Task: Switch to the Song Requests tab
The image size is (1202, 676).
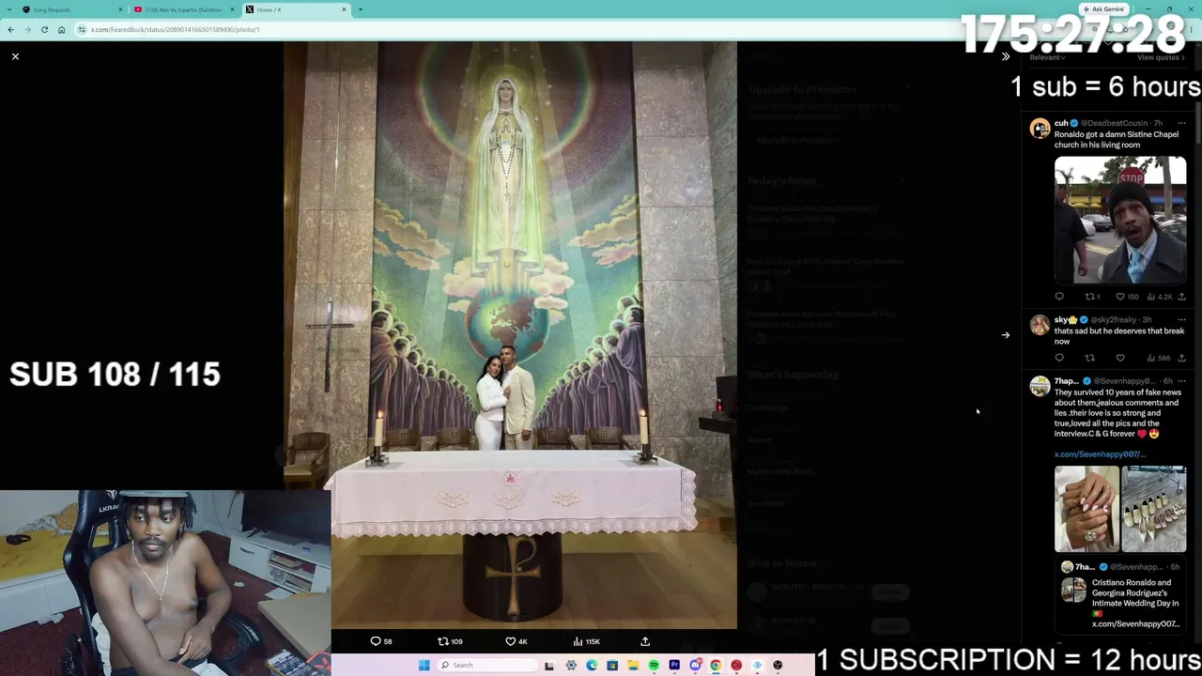Action: pos(71,9)
